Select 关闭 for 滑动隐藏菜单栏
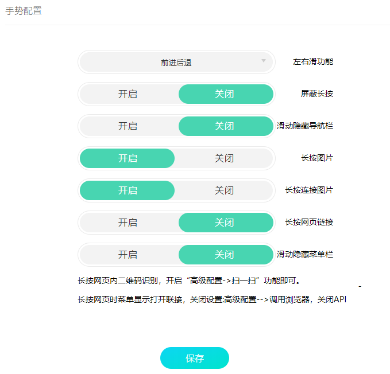The width and height of the screenshot is (390, 374). point(226,255)
